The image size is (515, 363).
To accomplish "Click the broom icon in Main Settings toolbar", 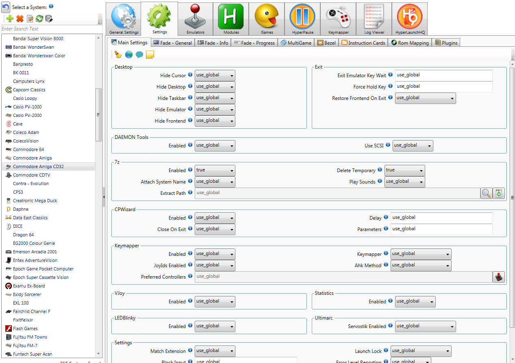I will tap(118, 55).
